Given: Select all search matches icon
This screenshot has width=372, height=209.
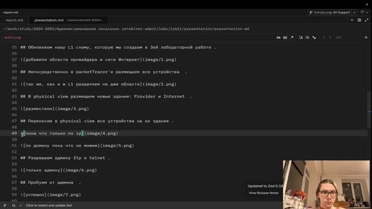Looking at the screenshot, I should [x=314, y=37].
